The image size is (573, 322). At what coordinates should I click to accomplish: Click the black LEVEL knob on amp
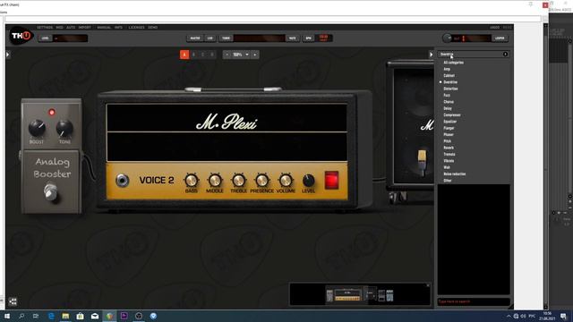(308, 181)
